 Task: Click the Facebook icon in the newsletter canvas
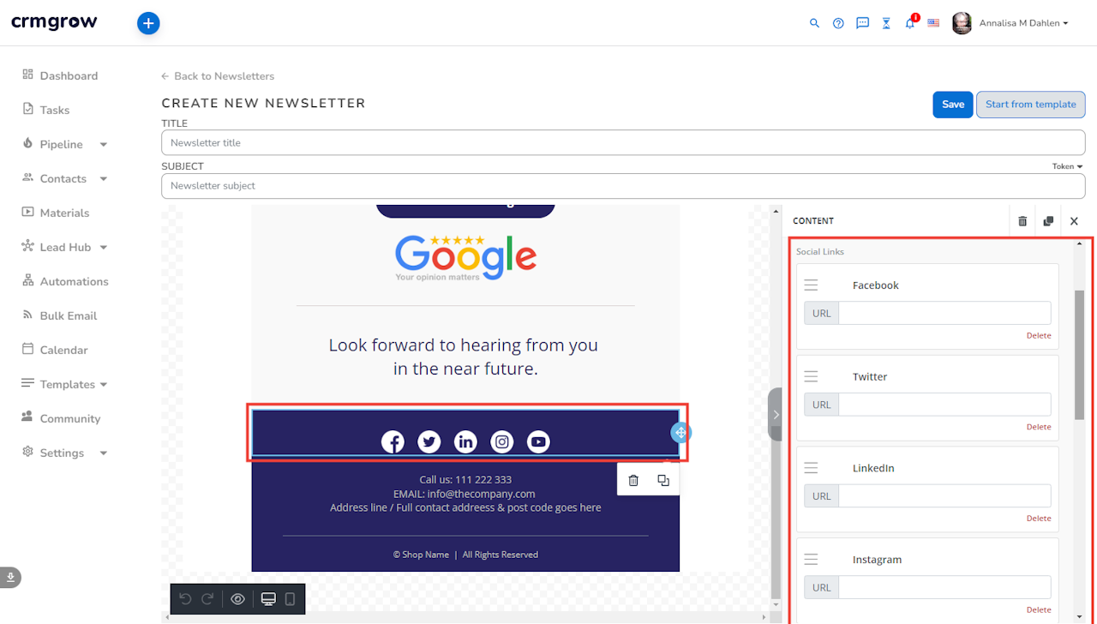pos(393,441)
